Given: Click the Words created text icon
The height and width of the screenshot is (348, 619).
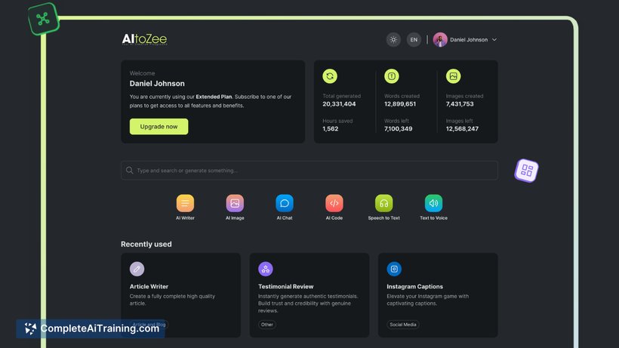Looking at the screenshot, I should click(x=392, y=76).
